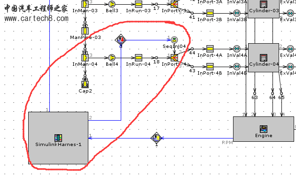Select the Bell4 bellmouth icon
The height and width of the screenshot is (177, 296).
tap(112, 58)
